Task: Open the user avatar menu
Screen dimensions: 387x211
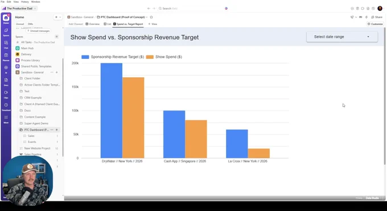Action: pos(380,9)
